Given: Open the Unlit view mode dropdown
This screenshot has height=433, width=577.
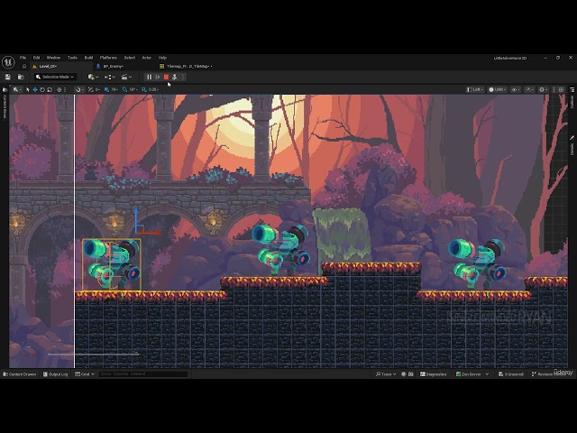Looking at the screenshot, I should [x=497, y=89].
